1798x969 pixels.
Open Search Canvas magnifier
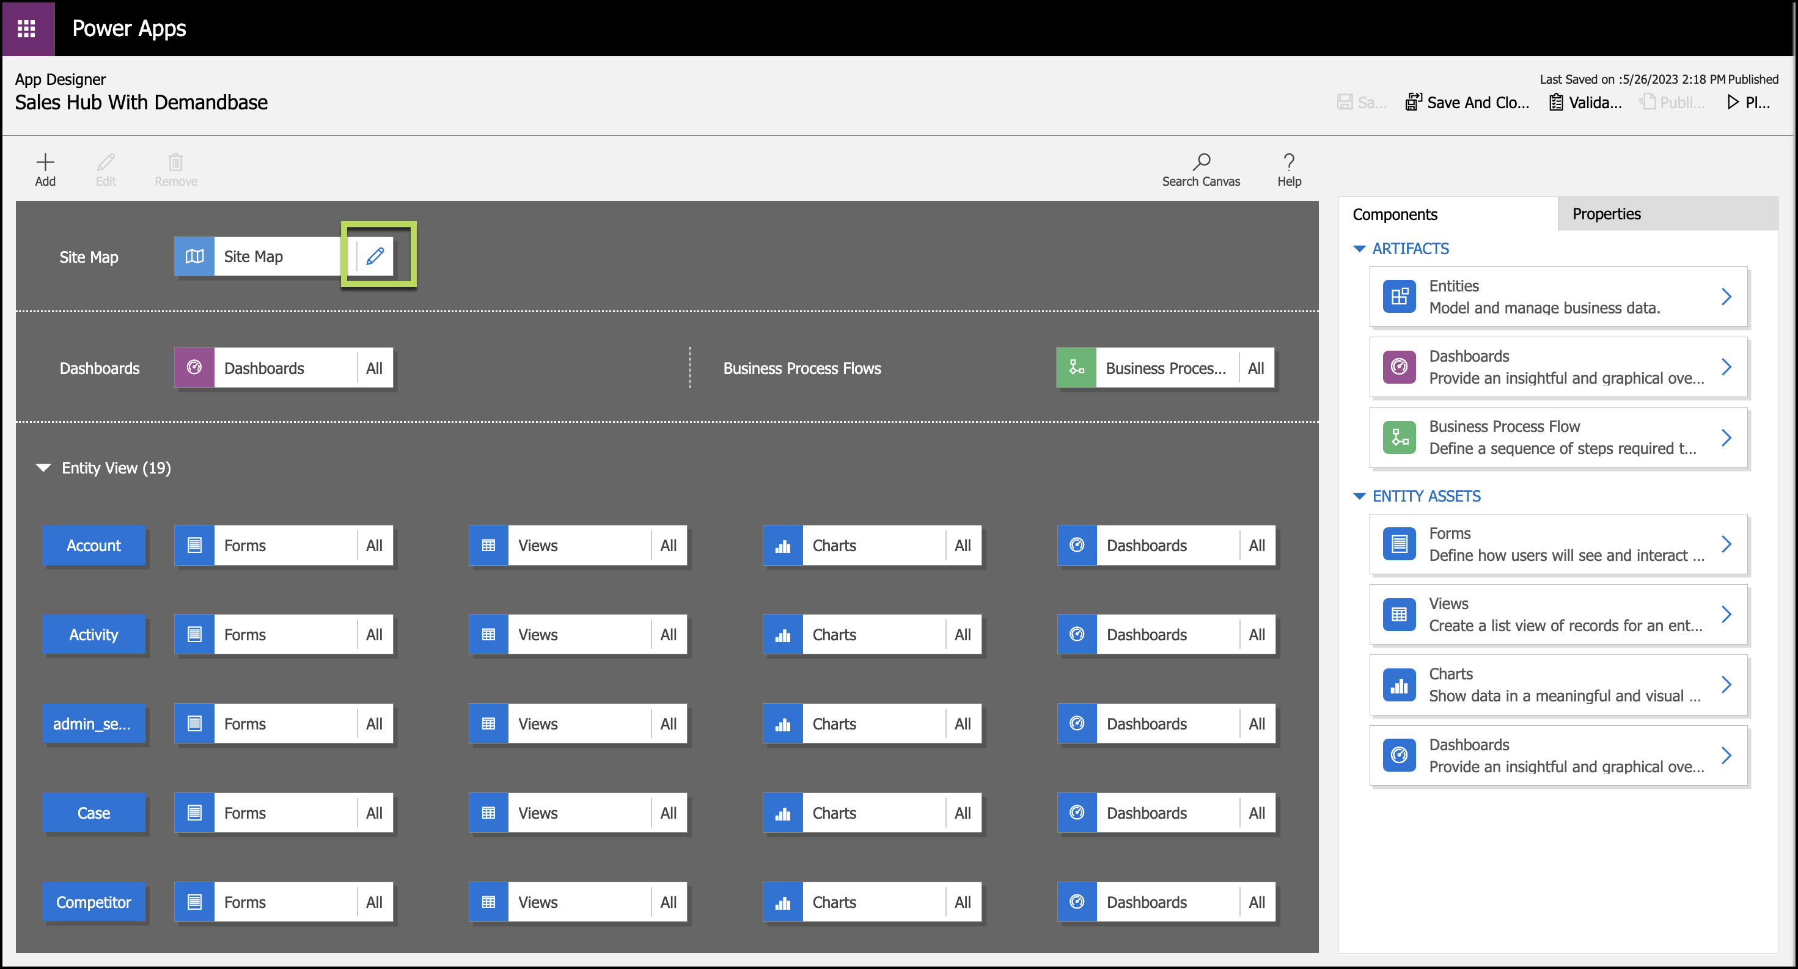pyautogui.click(x=1200, y=163)
